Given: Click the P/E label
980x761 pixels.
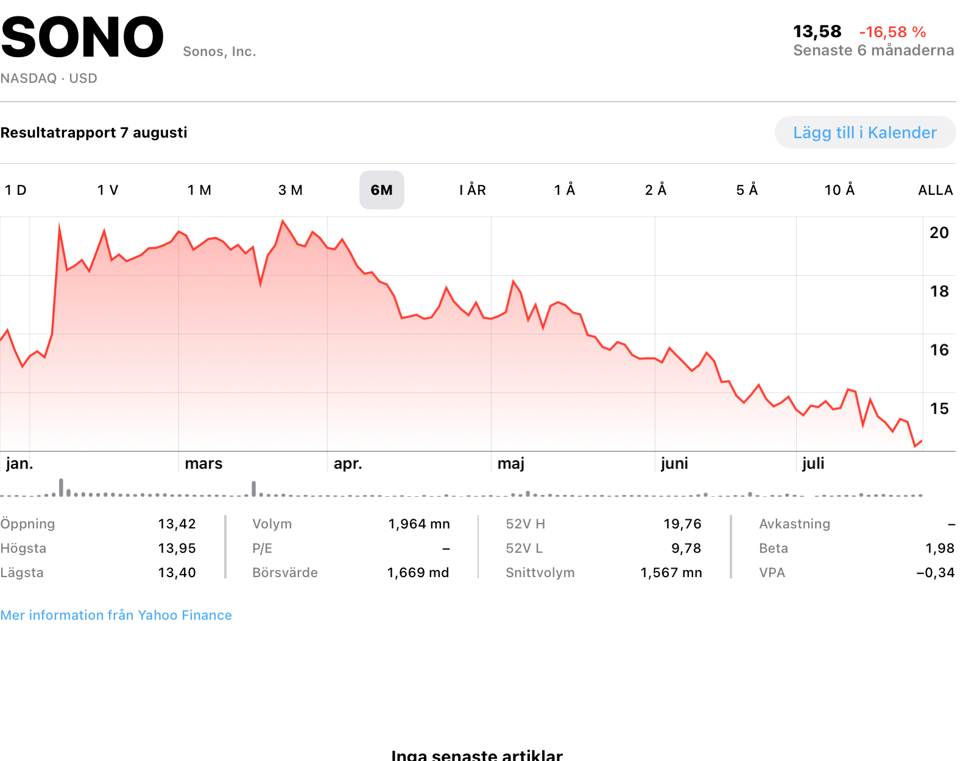Looking at the screenshot, I should pyautogui.click(x=262, y=548).
